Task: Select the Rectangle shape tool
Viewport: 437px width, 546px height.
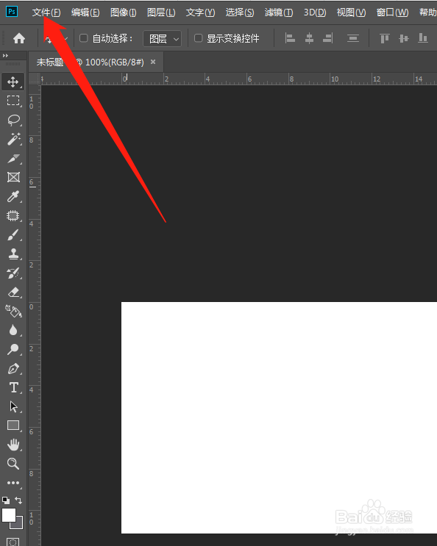Action: click(13, 425)
